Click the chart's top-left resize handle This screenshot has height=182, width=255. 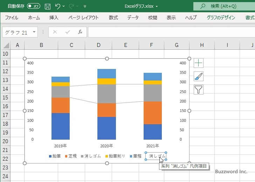[x=25, y=58]
